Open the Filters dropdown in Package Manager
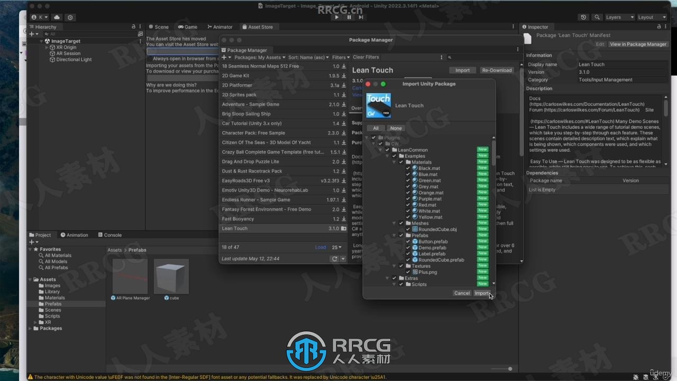The height and width of the screenshot is (381, 677). 341,57
